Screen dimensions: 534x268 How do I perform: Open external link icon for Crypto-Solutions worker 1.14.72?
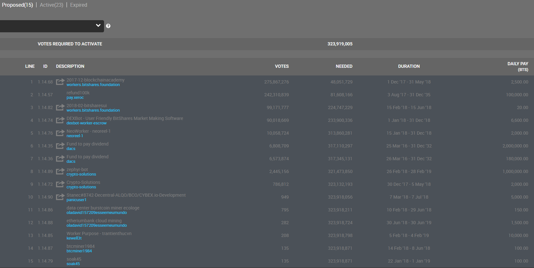60,184
